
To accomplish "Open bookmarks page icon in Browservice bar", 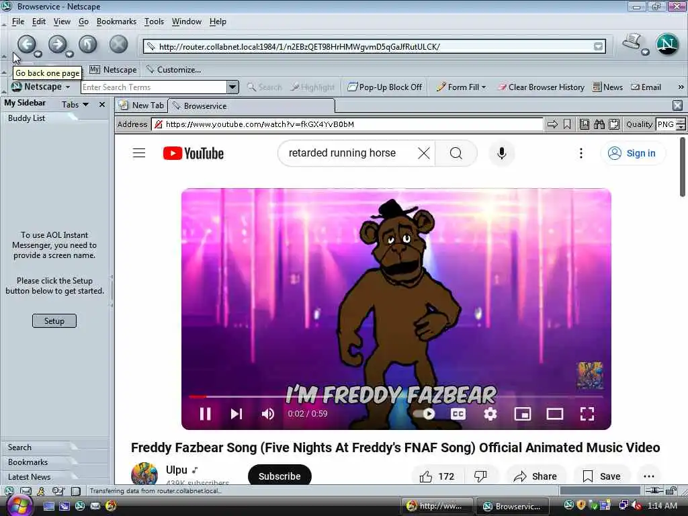I will (x=585, y=124).
